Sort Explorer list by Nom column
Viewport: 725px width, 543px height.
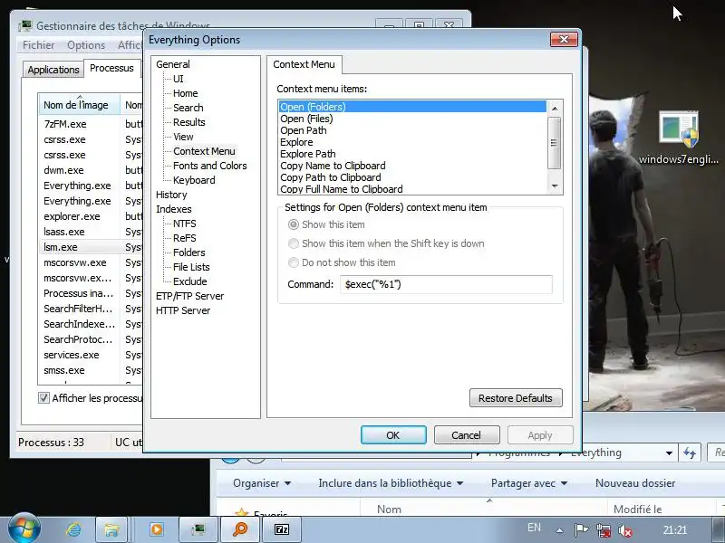tap(483, 509)
